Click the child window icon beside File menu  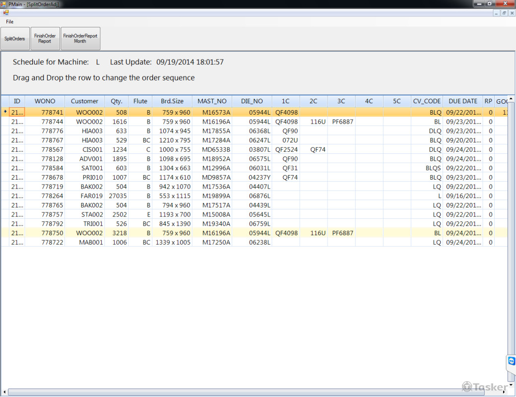[x=5, y=12]
